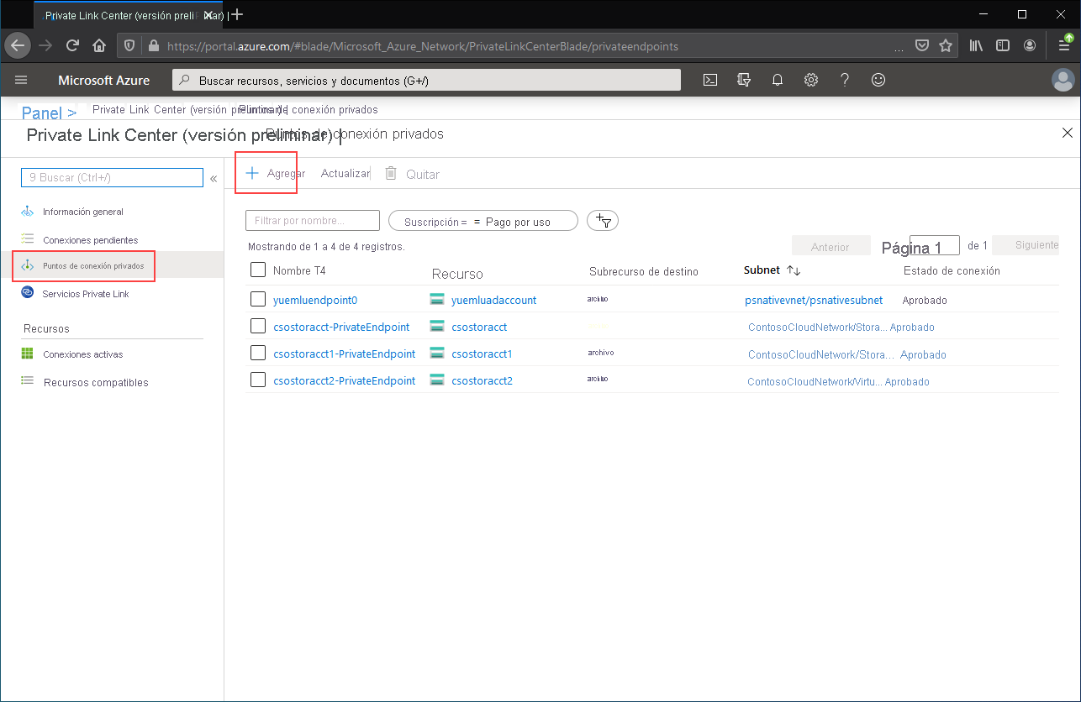1081x702 pixels.
Task: Open the yuemluendpoint0 endpoint link
Action: 315,300
